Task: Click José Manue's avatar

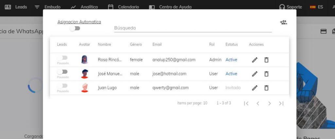Action: 85,73
